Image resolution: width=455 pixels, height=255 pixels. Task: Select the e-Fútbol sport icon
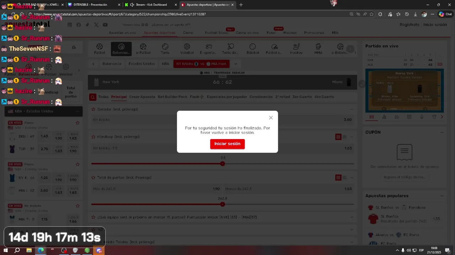[x=143, y=49]
